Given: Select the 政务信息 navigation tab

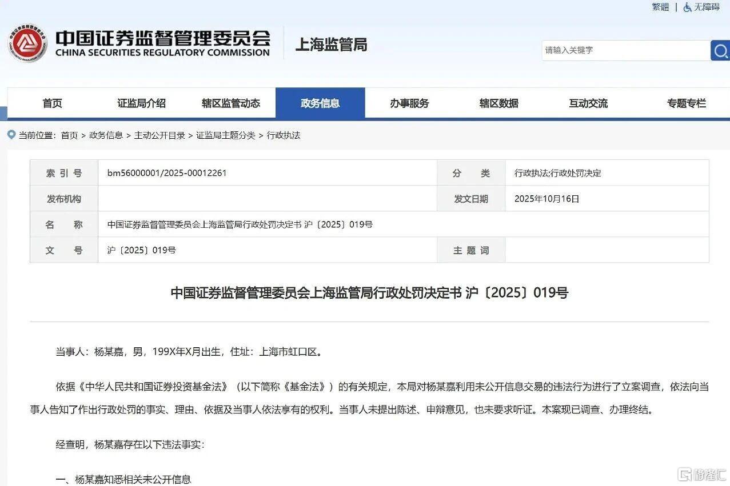Looking at the screenshot, I should (320, 103).
